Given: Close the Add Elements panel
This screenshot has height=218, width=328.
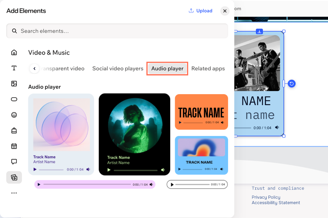Looking at the screenshot, I should tap(225, 11).
